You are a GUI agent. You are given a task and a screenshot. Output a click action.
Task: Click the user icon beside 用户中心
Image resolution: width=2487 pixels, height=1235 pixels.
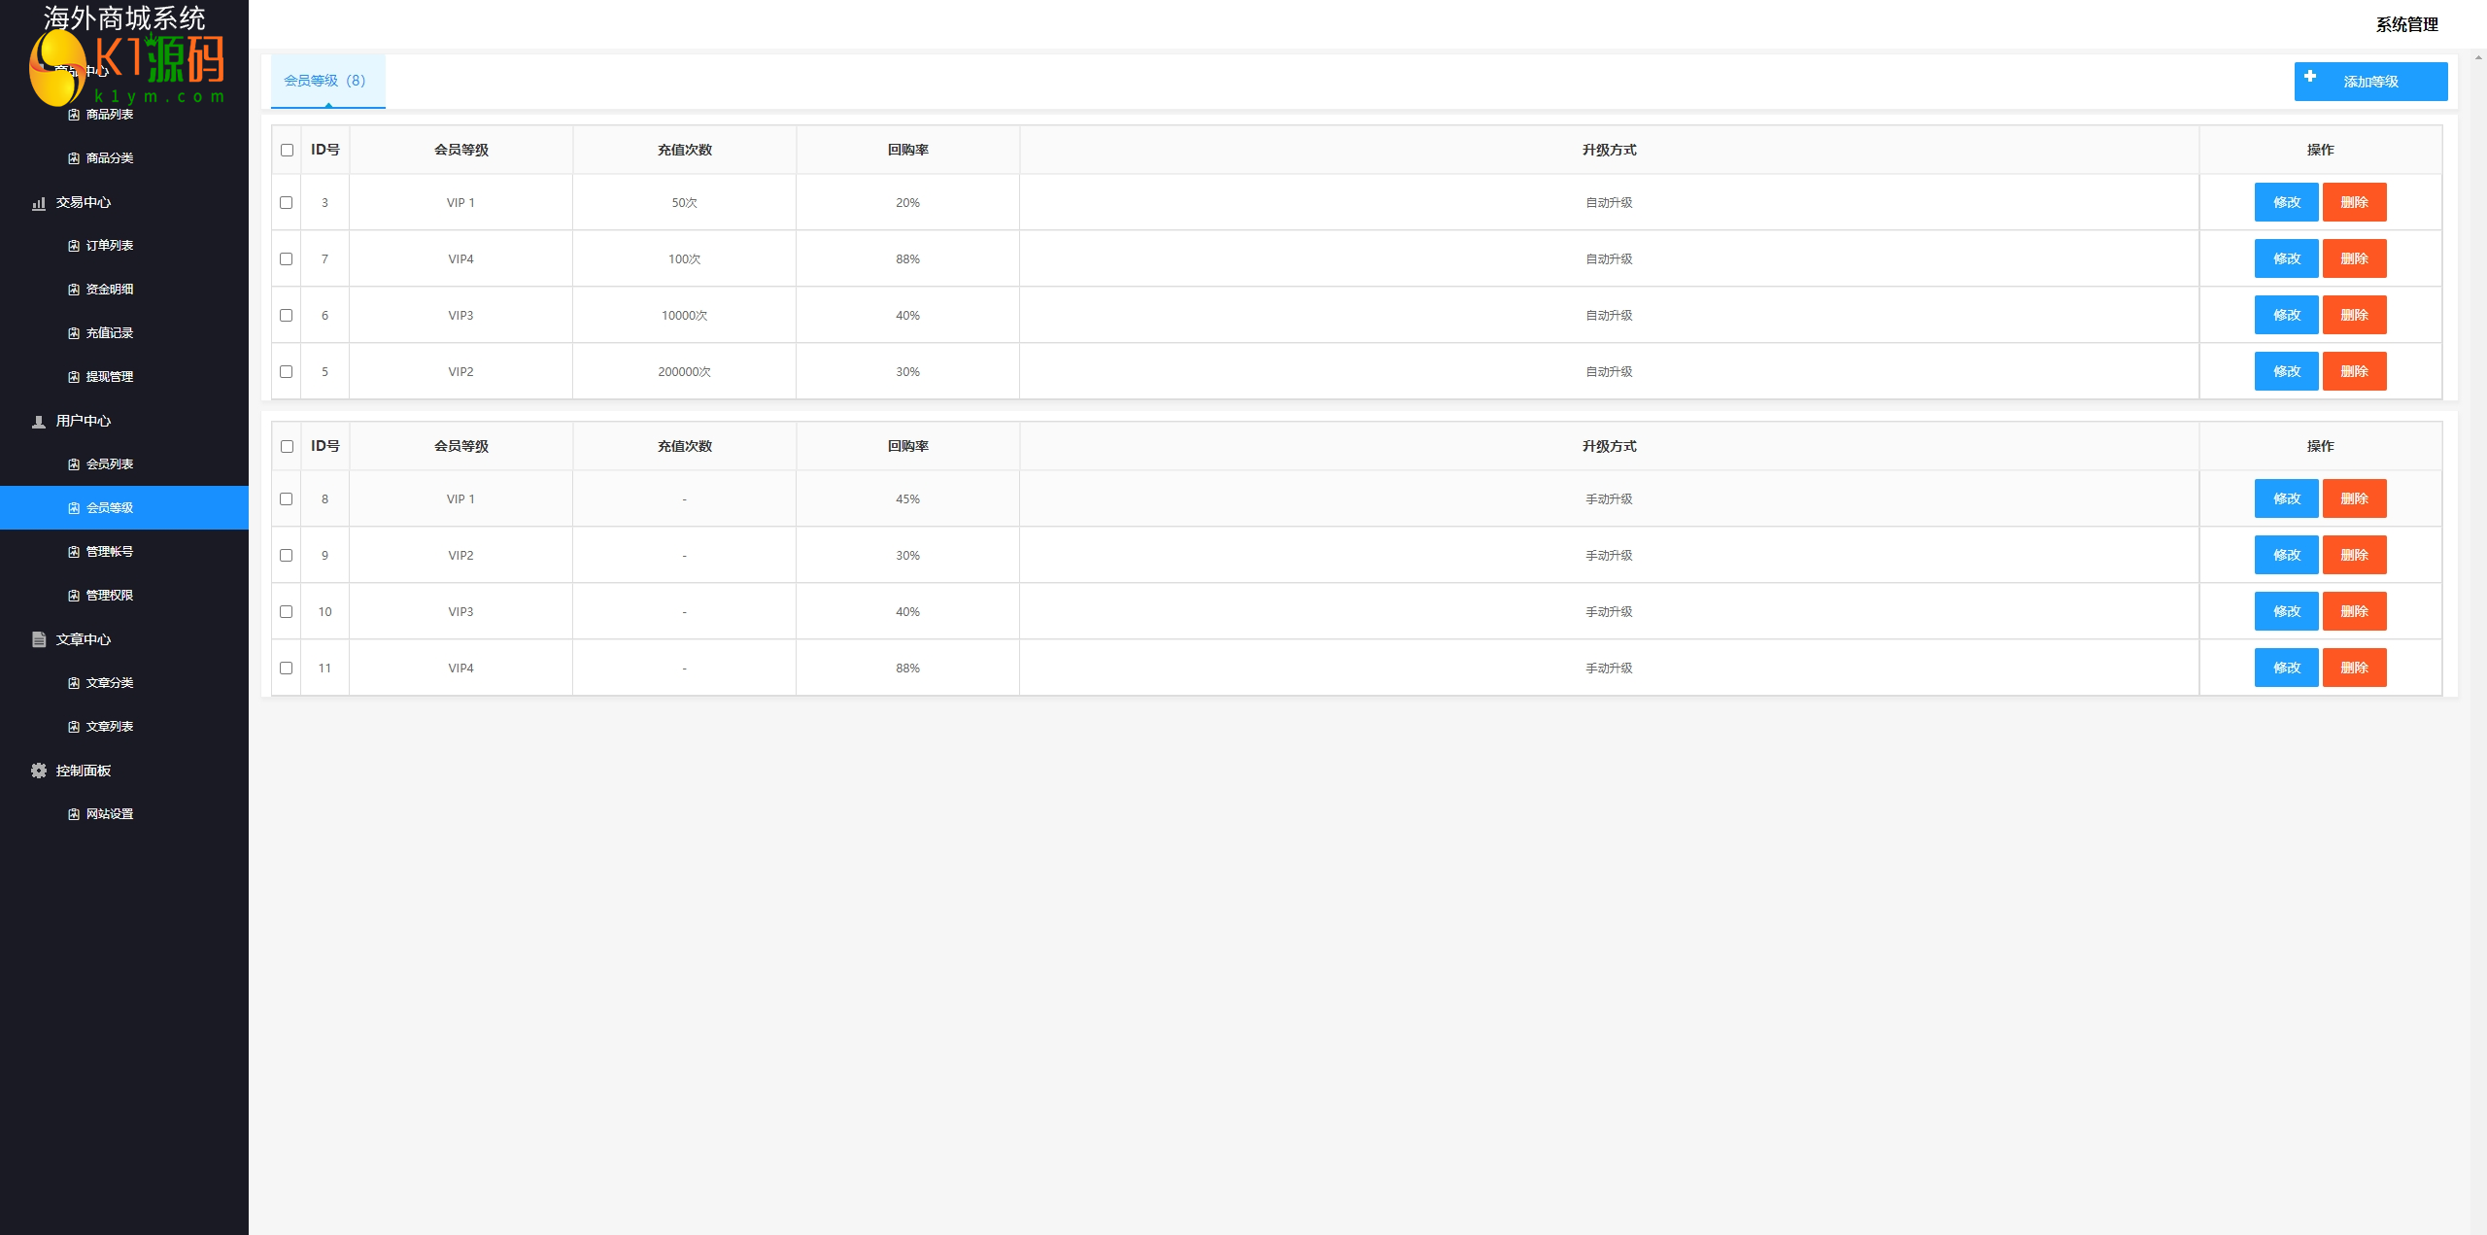point(39,422)
